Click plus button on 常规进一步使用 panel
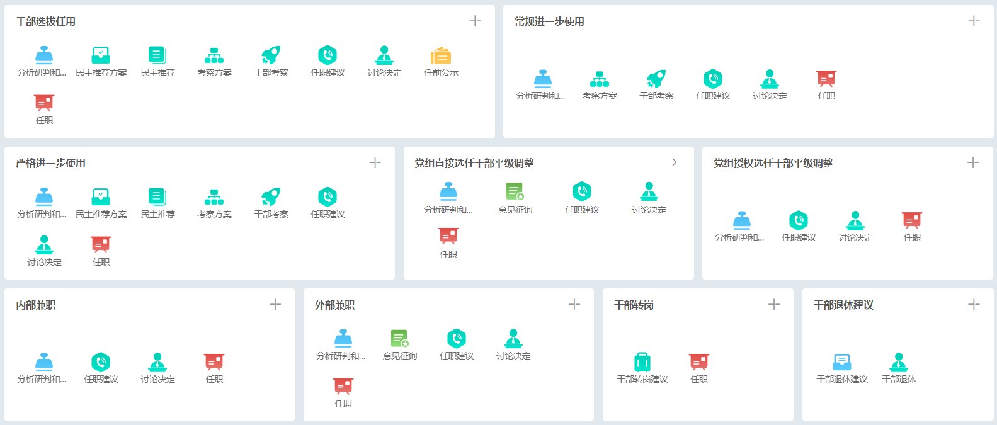 click(974, 21)
